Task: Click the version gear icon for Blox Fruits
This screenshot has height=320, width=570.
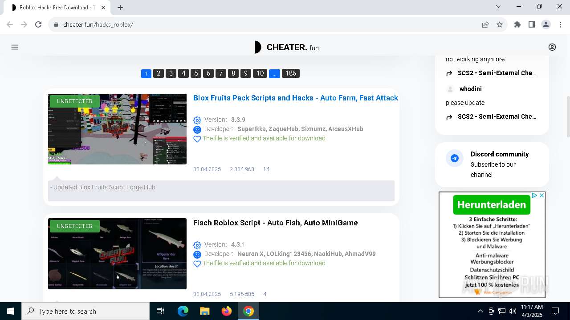Action: tap(197, 120)
